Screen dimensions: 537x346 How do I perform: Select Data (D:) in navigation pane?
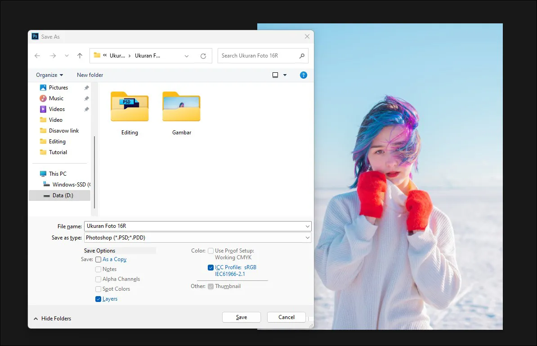pos(63,195)
